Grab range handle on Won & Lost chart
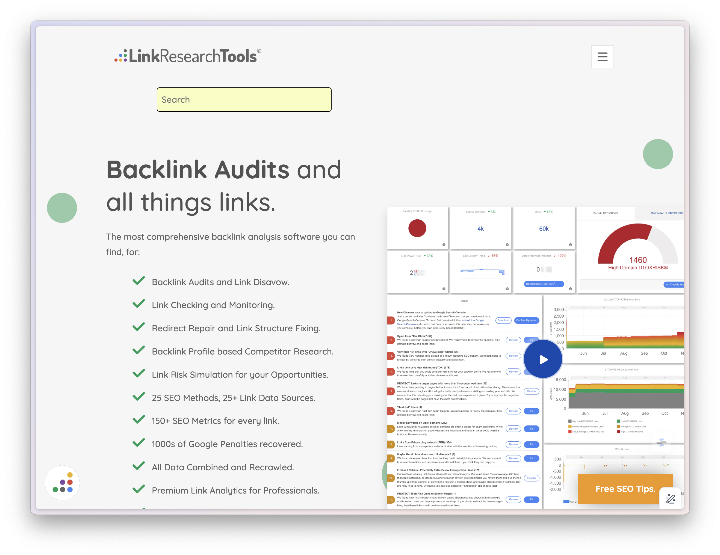This screenshot has width=720, height=555. point(564,457)
